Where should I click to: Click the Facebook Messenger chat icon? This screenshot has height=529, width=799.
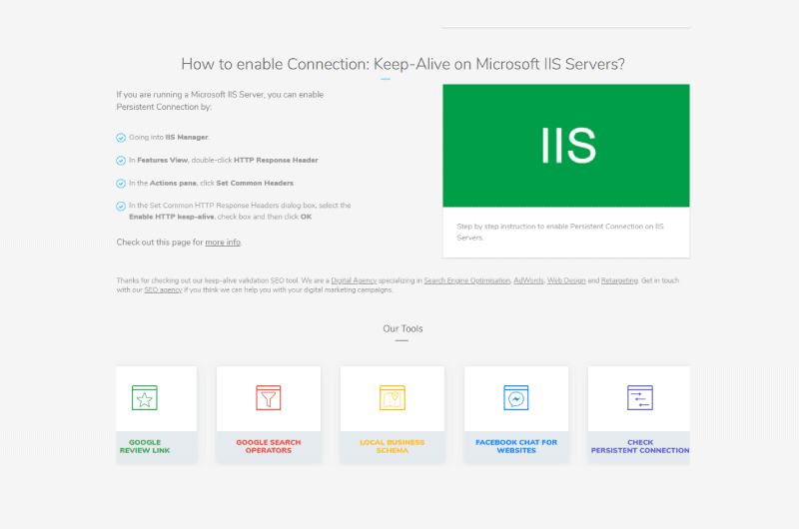[x=516, y=397]
